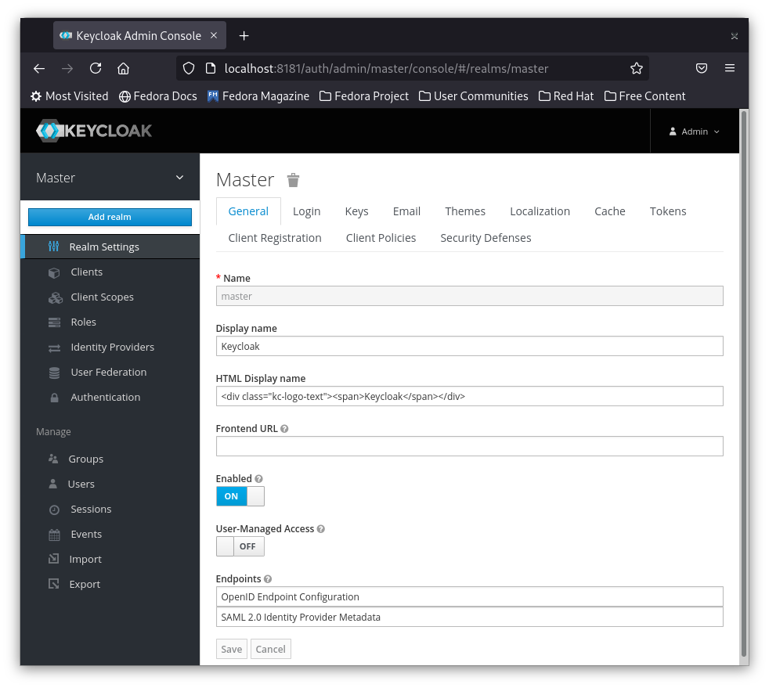Click the empty Frontend URL input field

pyautogui.click(x=469, y=446)
